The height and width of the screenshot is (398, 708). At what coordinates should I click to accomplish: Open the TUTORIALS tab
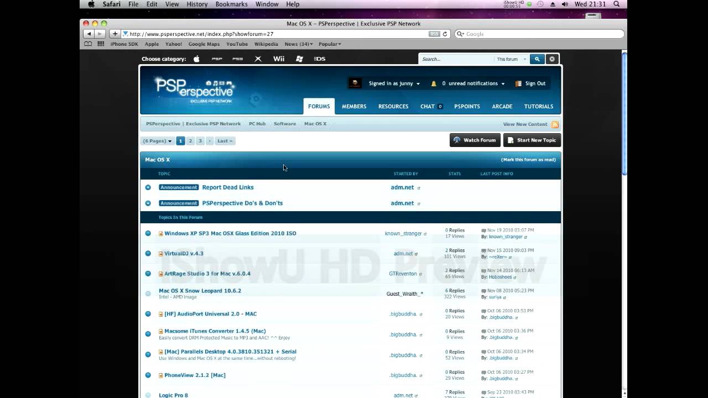539,107
